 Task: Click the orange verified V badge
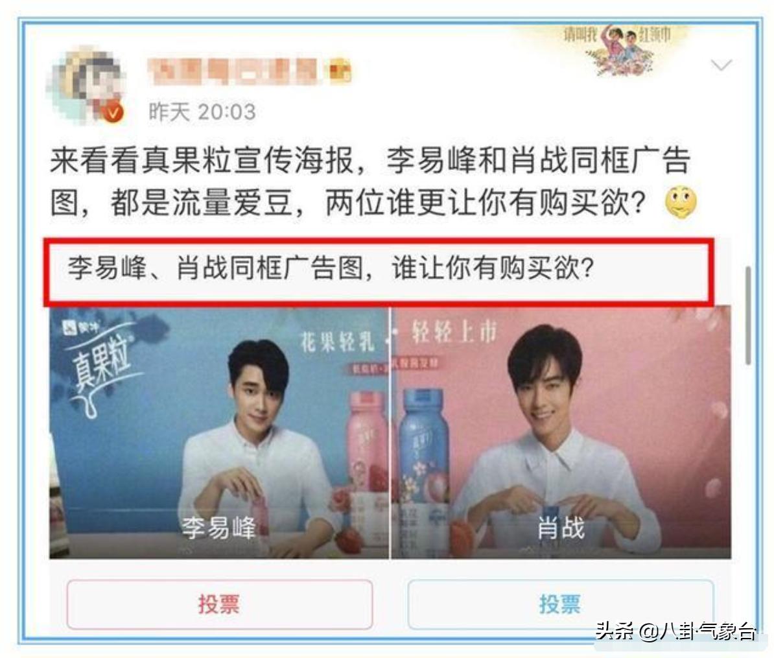(x=113, y=113)
